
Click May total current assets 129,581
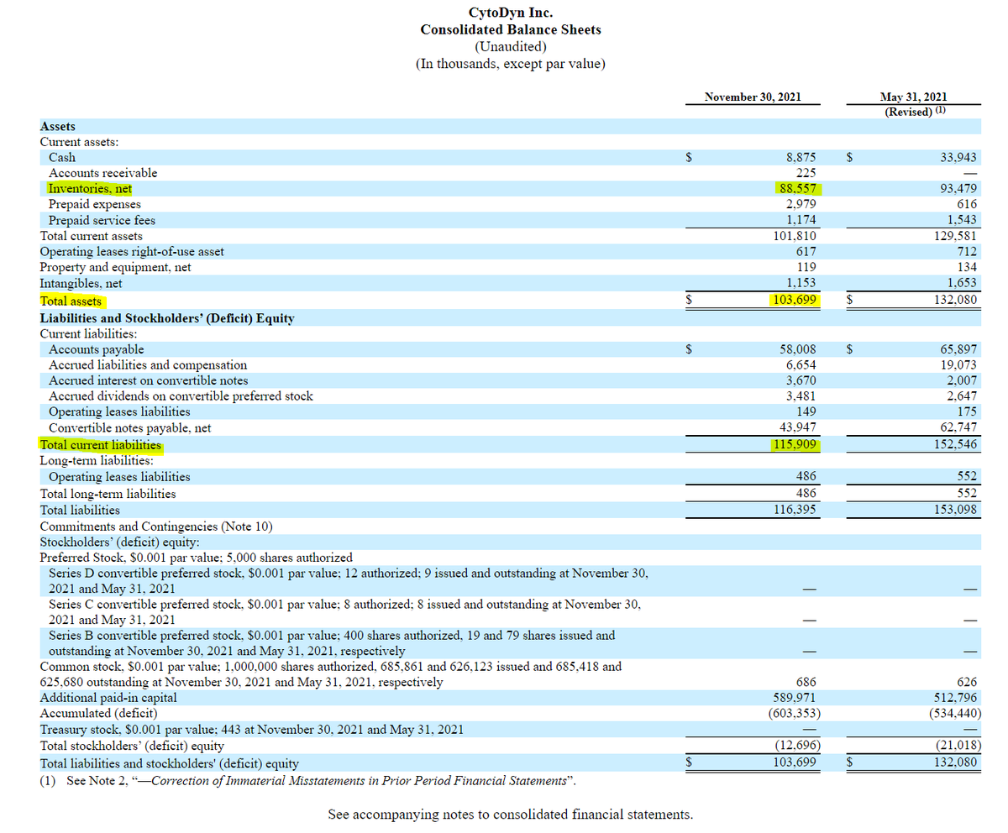[955, 236]
